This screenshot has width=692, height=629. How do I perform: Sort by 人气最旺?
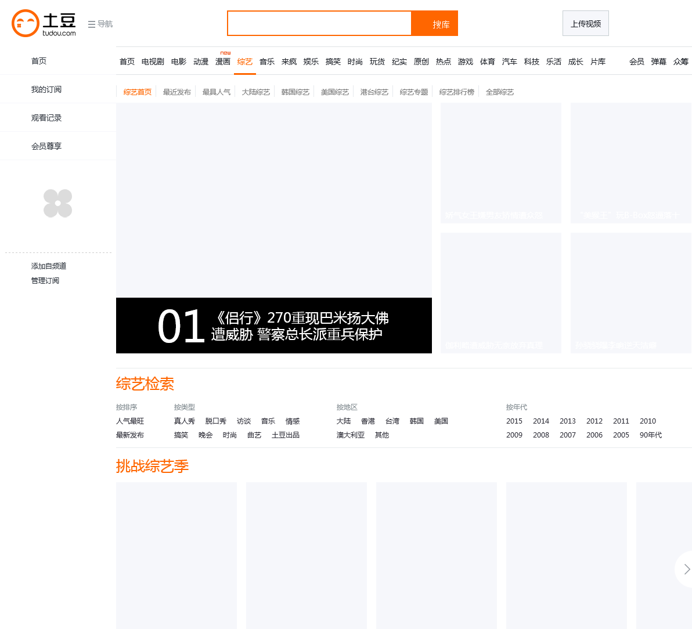[x=130, y=421]
